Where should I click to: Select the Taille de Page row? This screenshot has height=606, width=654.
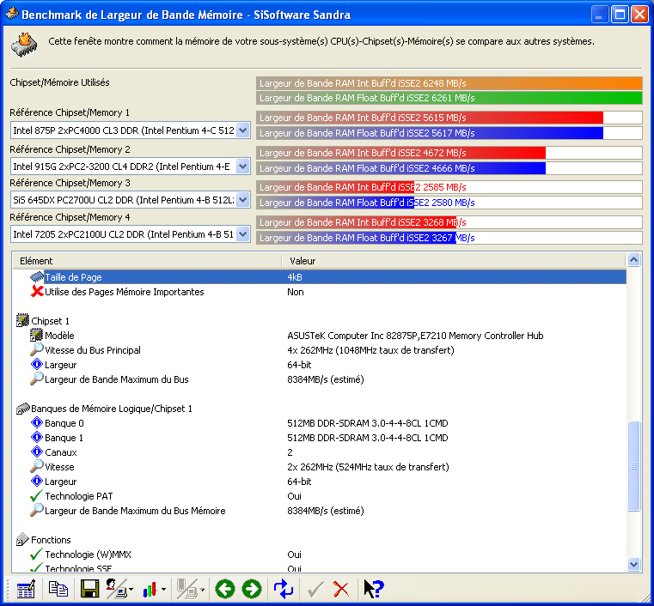(x=320, y=277)
